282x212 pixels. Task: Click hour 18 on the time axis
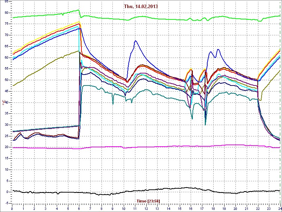213,208
